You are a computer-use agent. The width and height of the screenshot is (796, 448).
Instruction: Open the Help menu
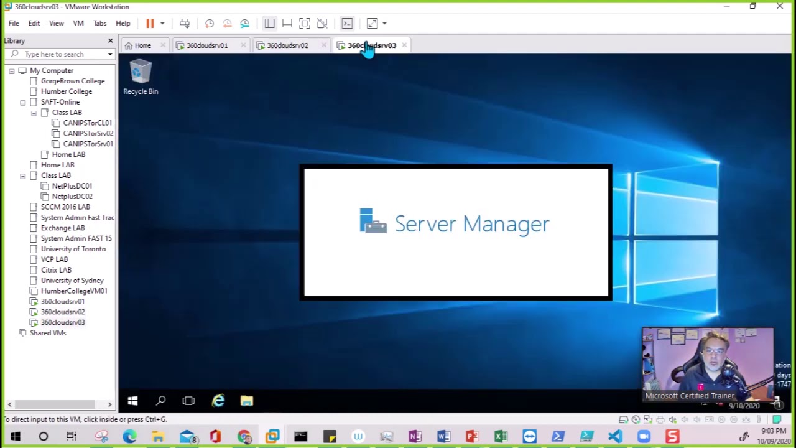pos(123,23)
